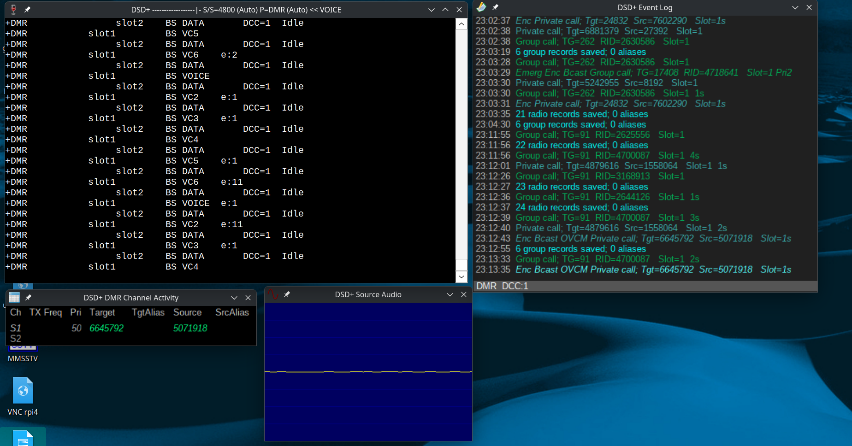Toggle the pin icon on DSD+ Event Log window
852x446 pixels.
(x=495, y=7)
